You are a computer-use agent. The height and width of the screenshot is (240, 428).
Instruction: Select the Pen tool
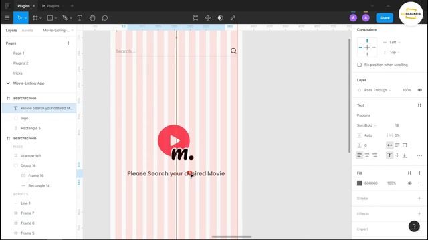(x=65, y=18)
